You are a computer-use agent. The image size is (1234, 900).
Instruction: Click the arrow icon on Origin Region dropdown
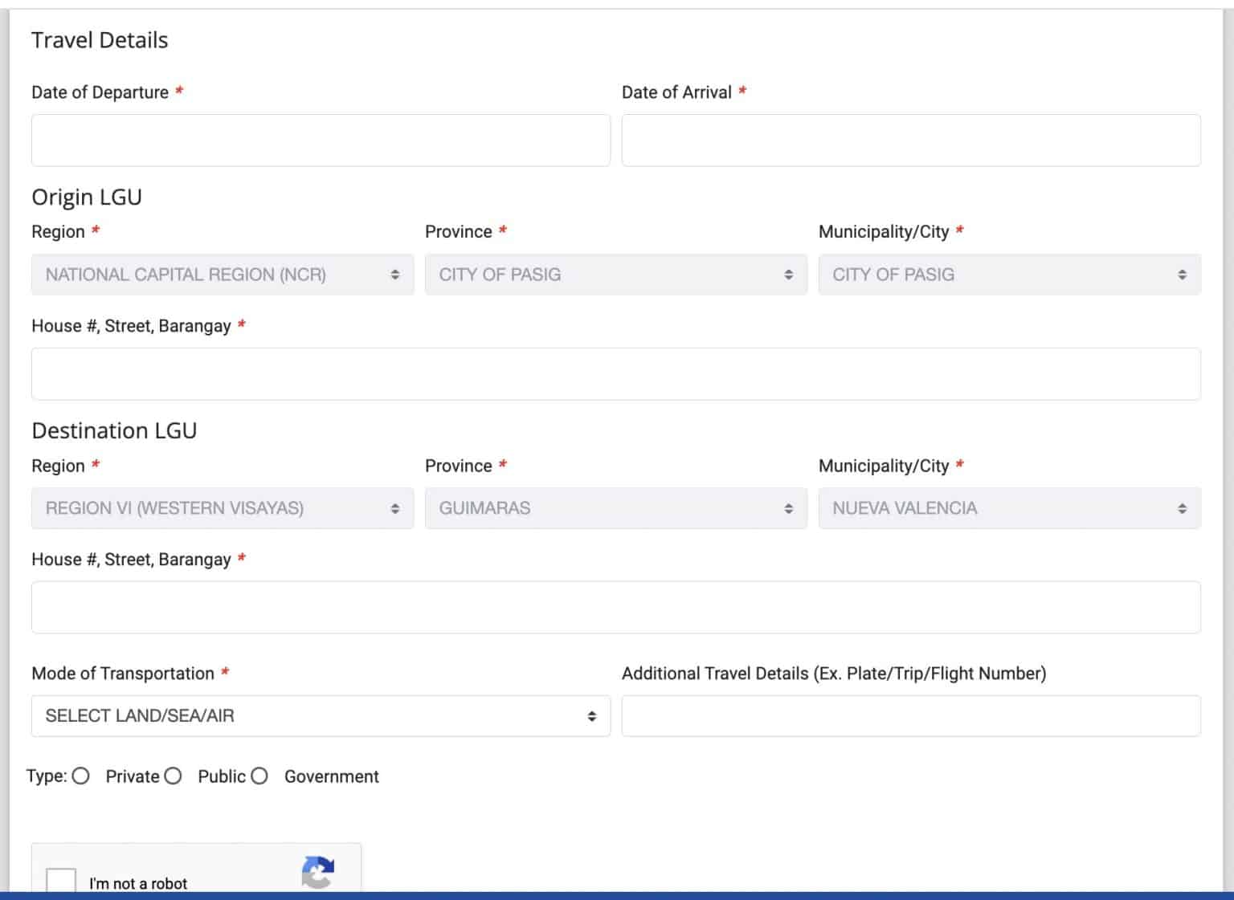click(x=394, y=275)
